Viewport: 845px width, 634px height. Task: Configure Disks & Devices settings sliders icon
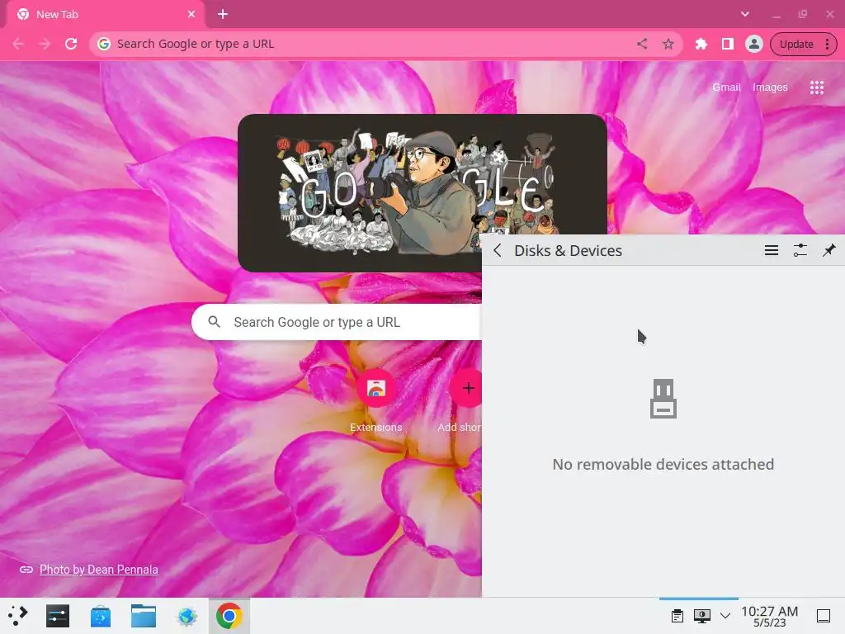click(x=800, y=250)
